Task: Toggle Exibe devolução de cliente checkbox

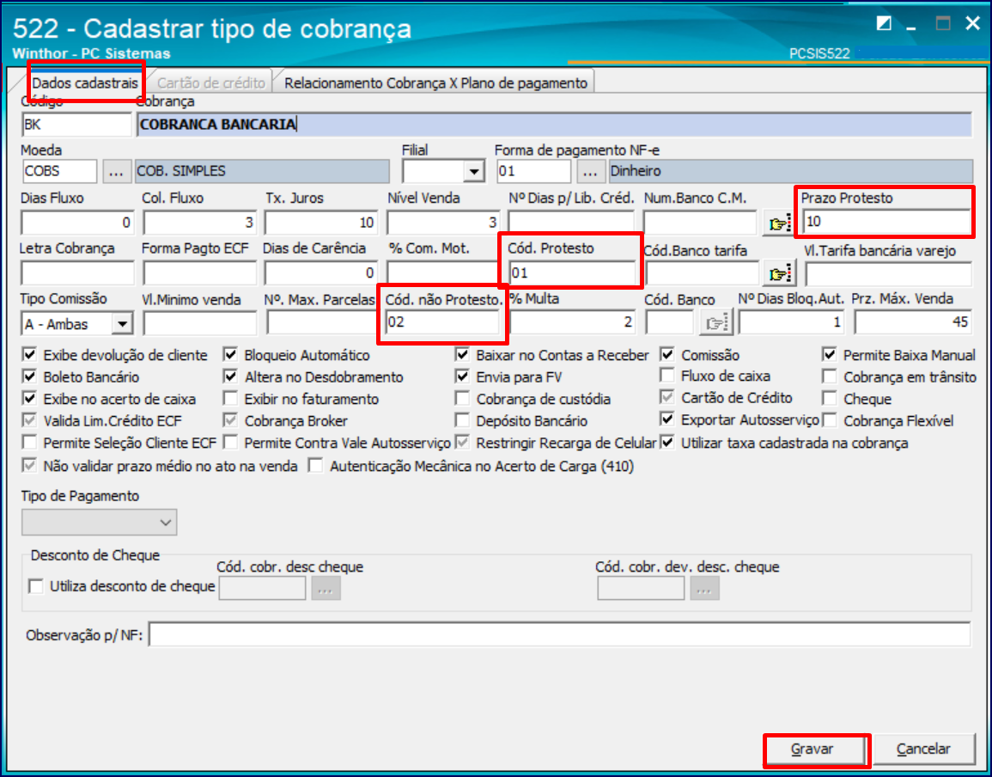Action: [x=30, y=354]
